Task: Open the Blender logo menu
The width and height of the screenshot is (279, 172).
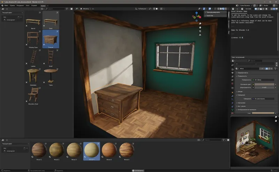Action: [x=2, y=6]
